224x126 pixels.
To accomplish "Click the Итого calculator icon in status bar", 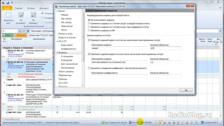I will [x=130, y=122].
